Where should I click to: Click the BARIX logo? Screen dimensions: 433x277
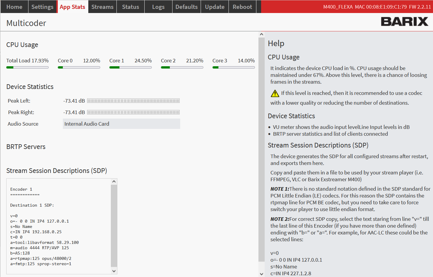404,22
